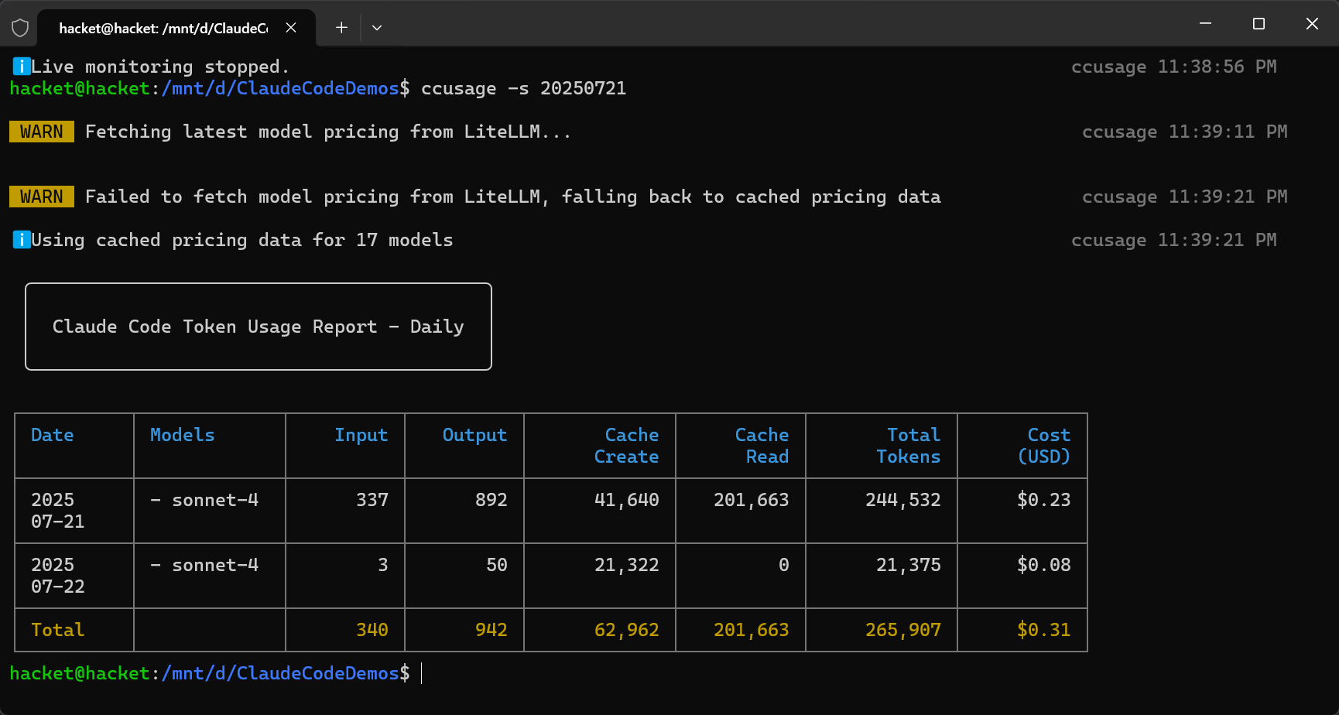
Task: Click total input value 340
Action: click(x=372, y=630)
